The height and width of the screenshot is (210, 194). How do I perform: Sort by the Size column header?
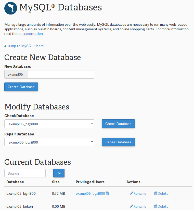56,182
